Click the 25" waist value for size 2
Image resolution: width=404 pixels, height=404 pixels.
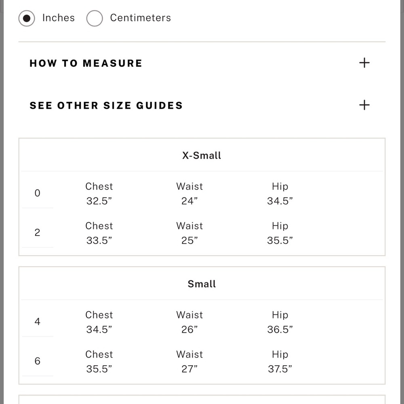click(189, 240)
